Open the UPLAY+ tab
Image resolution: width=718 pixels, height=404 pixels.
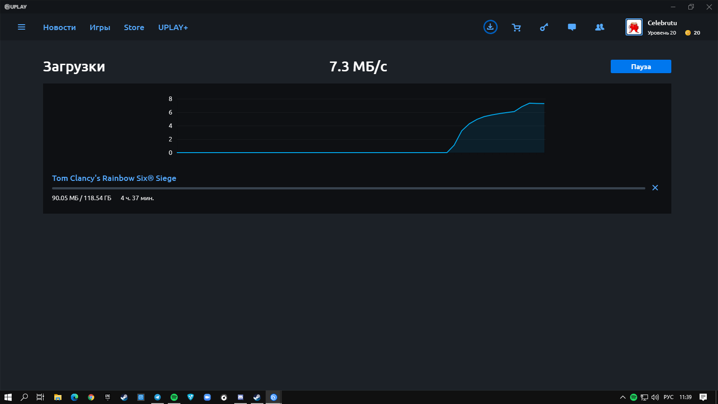(x=173, y=27)
